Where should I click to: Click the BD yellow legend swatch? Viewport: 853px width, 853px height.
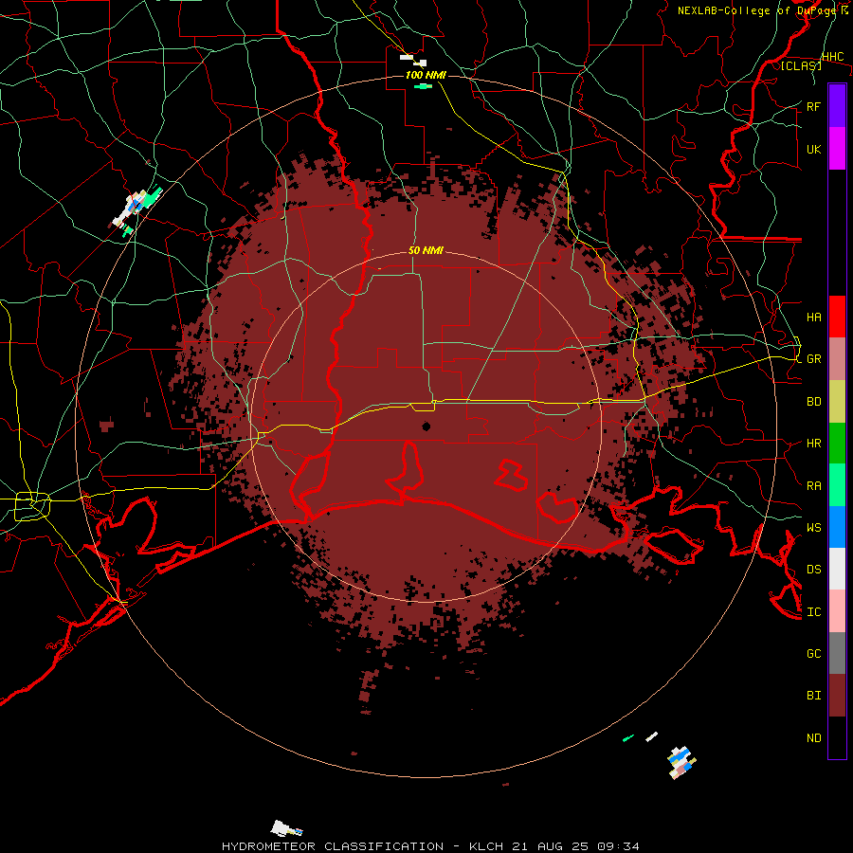click(837, 402)
